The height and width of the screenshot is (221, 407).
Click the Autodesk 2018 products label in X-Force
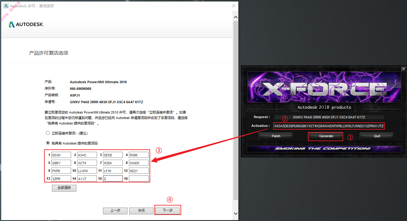tap(324, 107)
